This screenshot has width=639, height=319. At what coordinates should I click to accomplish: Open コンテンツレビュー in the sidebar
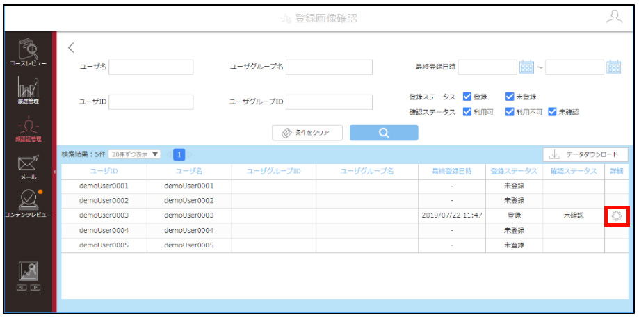point(28,203)
